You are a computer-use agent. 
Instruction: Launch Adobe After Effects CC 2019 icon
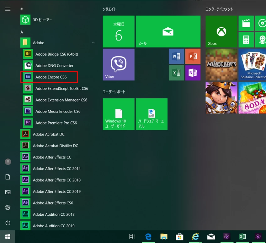click(25, 191)
